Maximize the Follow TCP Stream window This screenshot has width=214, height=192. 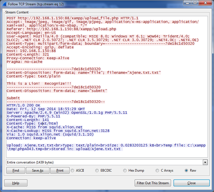coord(195,3)
